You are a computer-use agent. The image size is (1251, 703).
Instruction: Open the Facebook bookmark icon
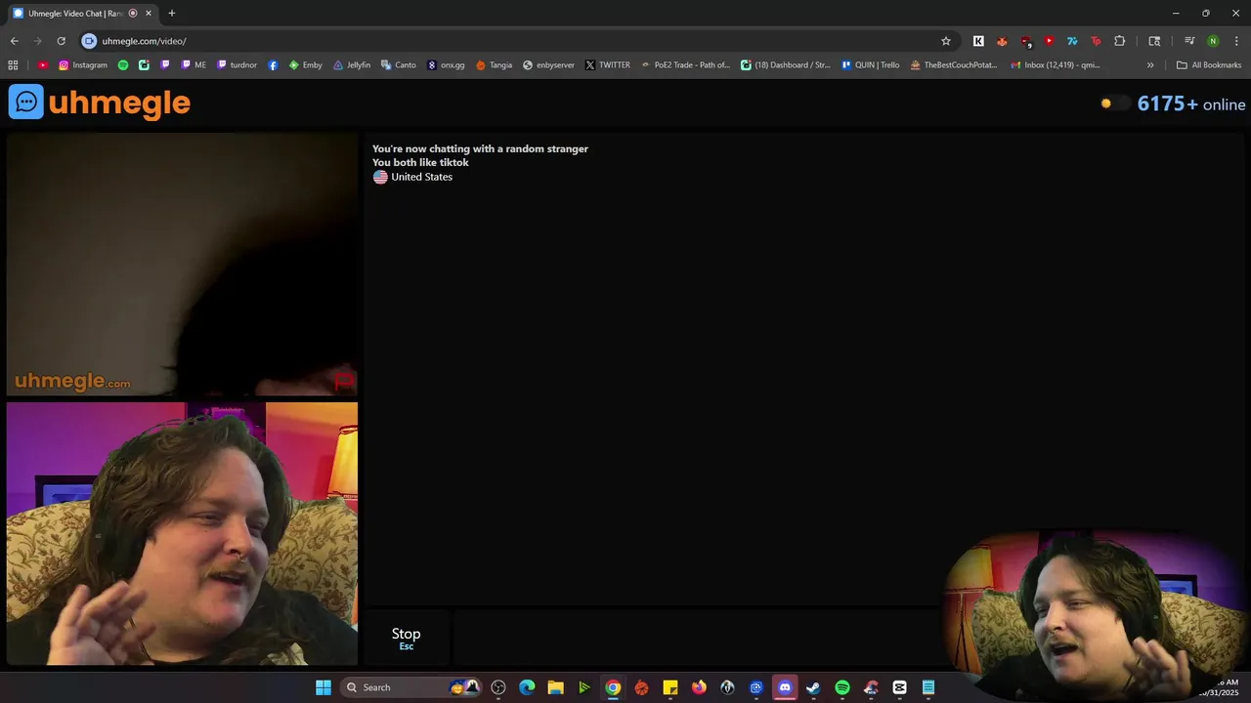click(x=273, y=65)
